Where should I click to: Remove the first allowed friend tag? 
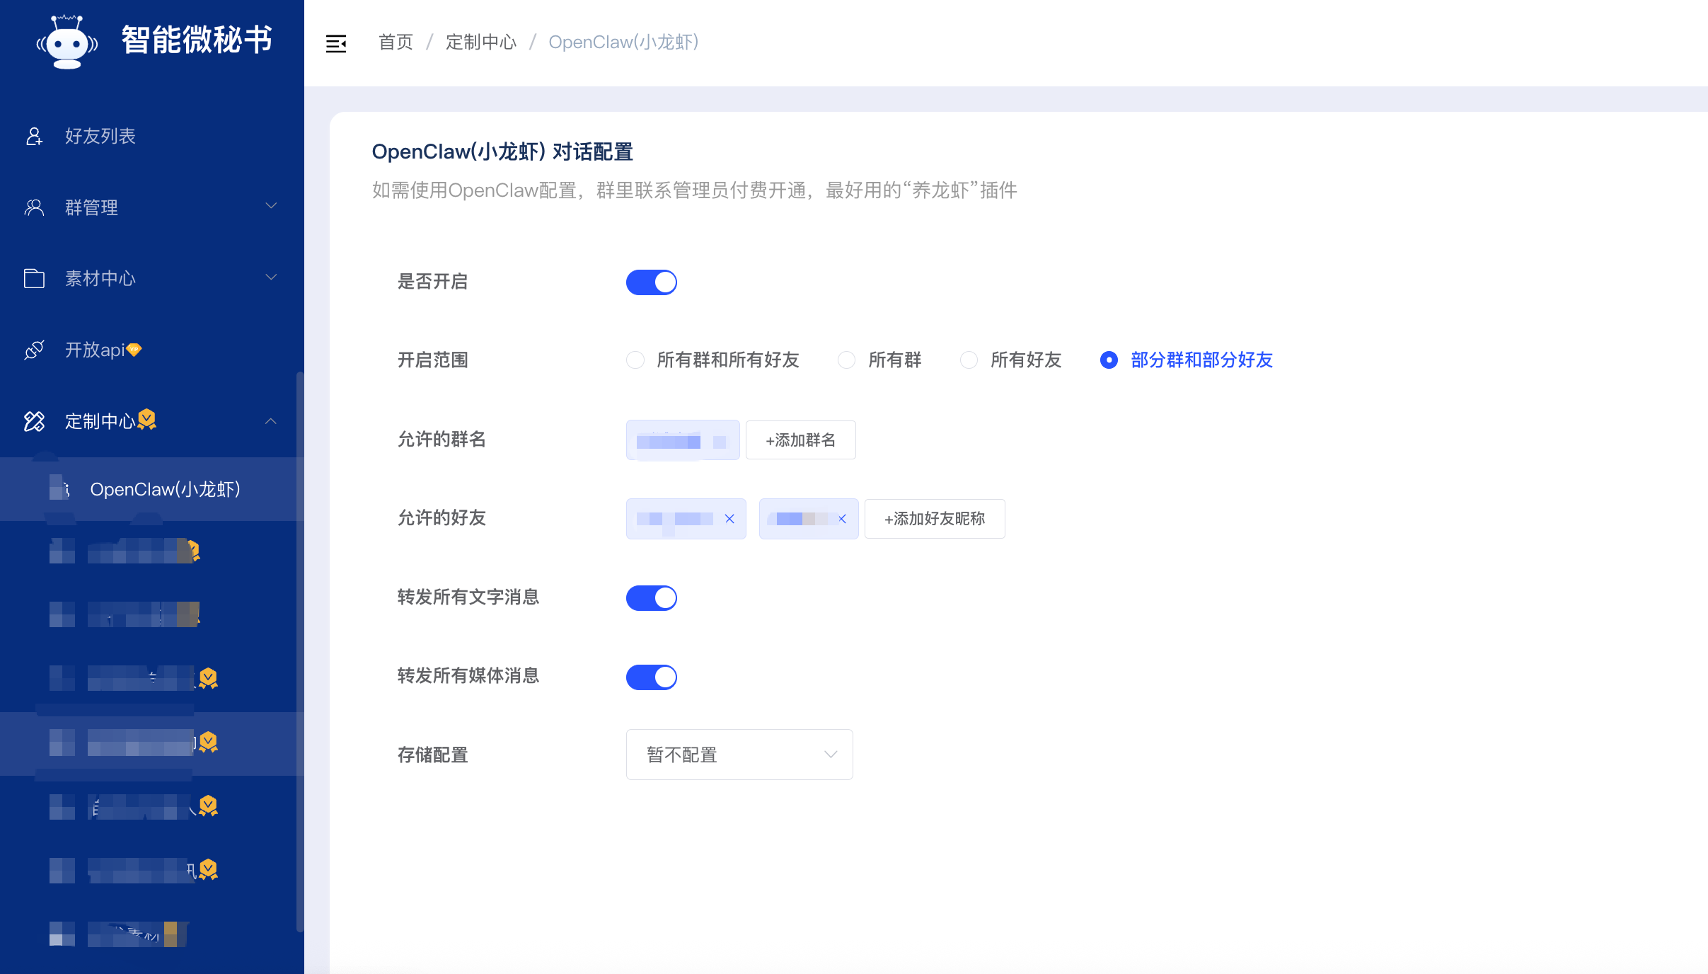729,519
